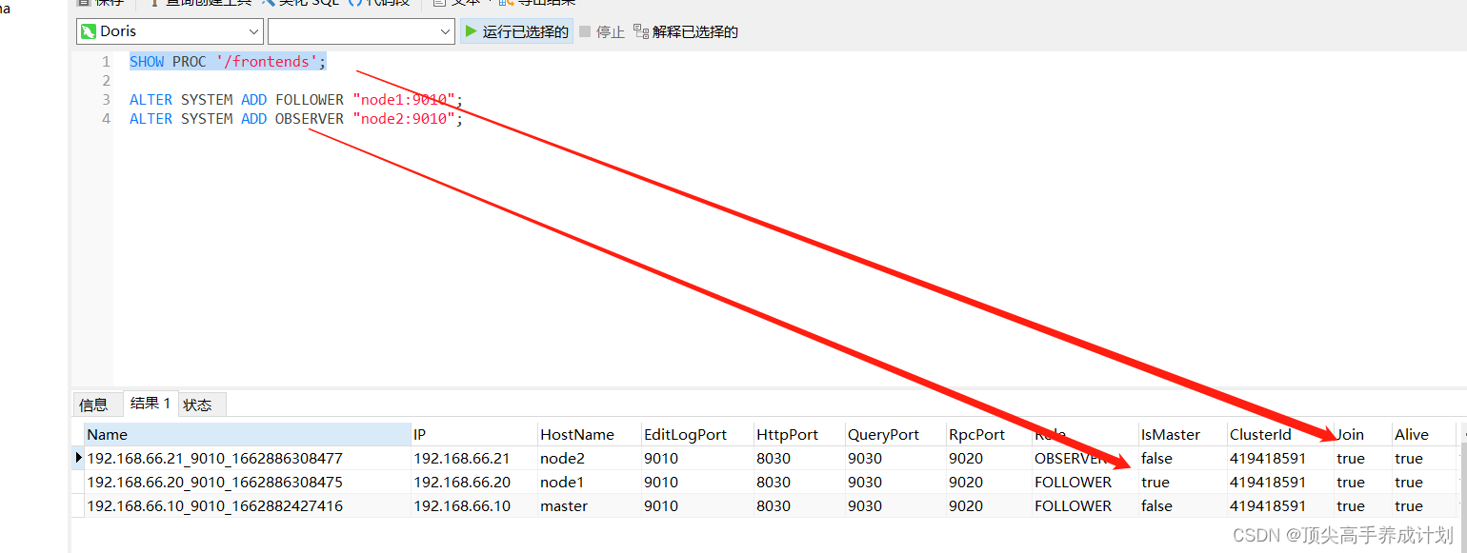Image resolution: width=1467 pixels, height=553 pixels.
Task: Click FOLLOWER role in the node1 row
Action: pyautogui.click(x=1085, y=482)
